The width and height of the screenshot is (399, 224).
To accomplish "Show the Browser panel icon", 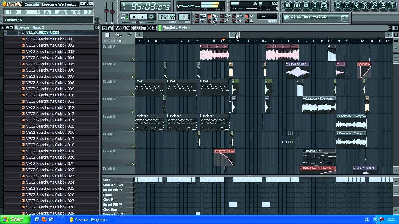I will click(x=315, y=5).
